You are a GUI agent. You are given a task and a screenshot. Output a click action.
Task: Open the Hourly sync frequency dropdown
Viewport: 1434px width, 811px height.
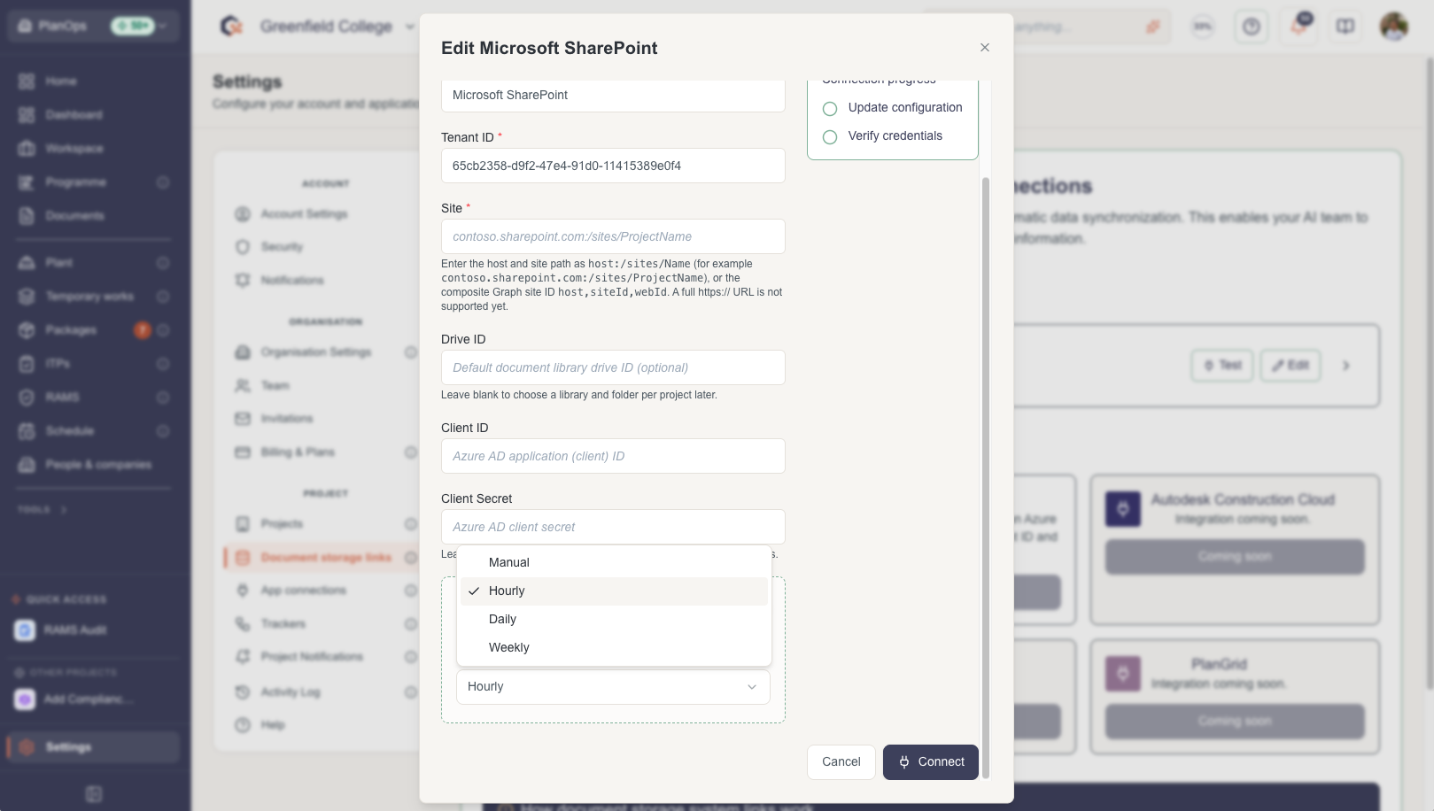coord(613,687)
